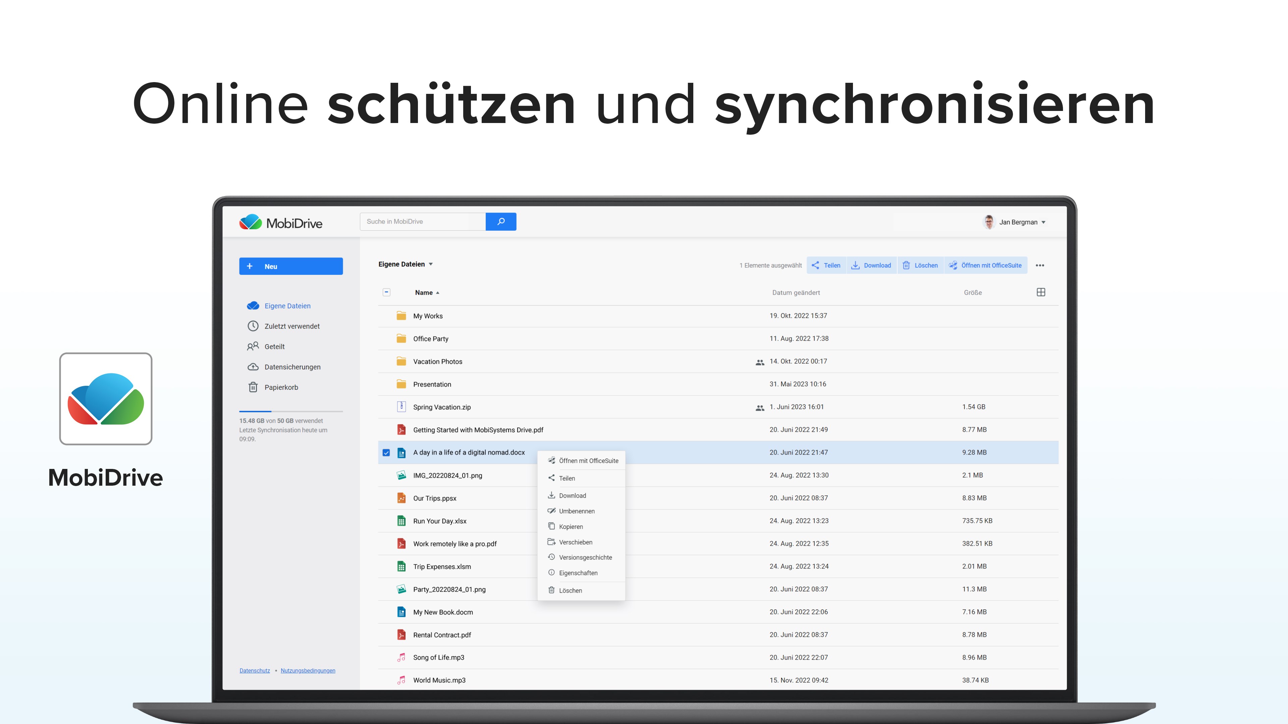Choose Download in the context menu
This screenshot has height=724, width=1288.
pos(582,496)
